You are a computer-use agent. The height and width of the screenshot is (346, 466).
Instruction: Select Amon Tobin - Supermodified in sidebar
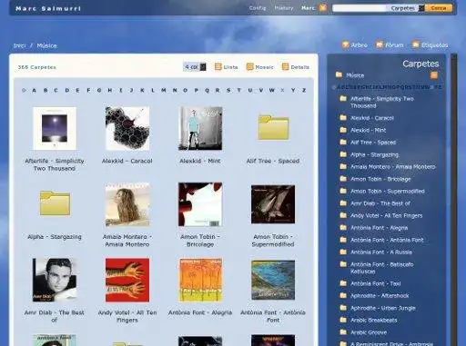pos(388,192)
